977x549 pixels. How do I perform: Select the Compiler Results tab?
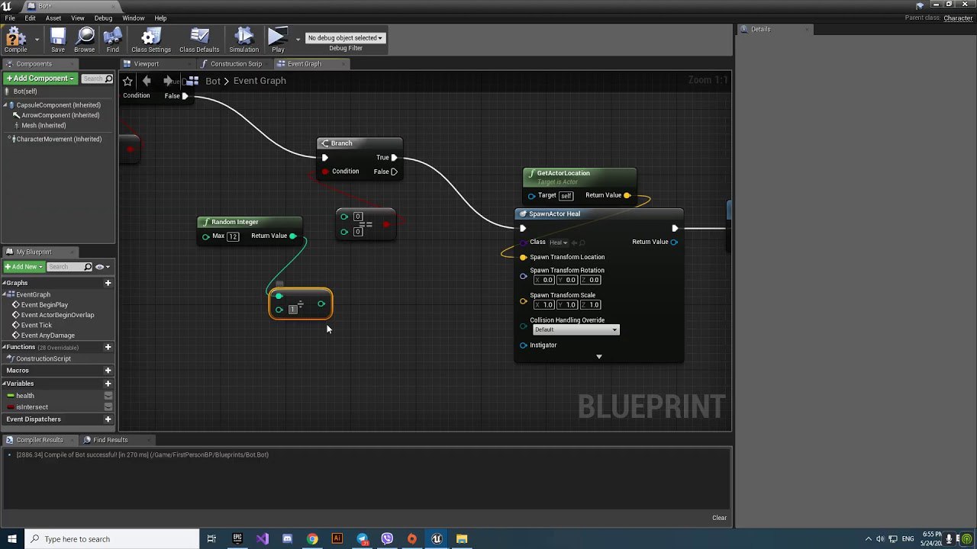click(39, 440)
